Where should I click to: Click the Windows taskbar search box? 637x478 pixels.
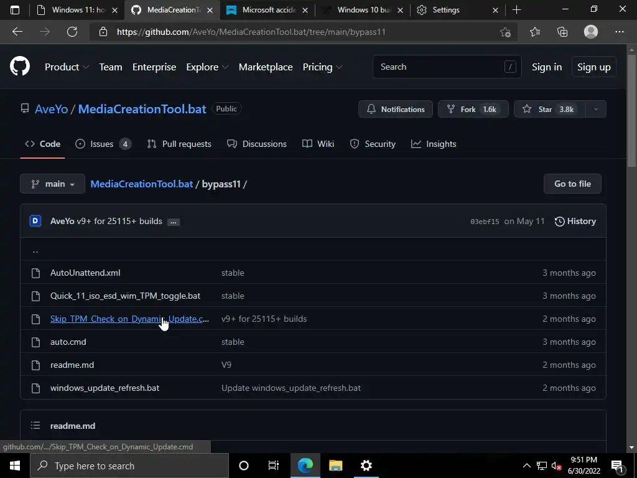pos(129,466)
